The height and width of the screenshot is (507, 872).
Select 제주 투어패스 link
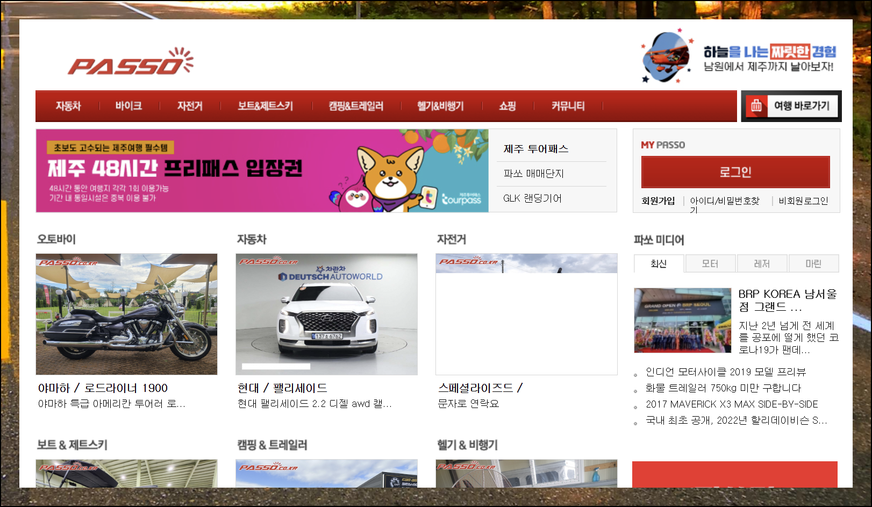536,149
